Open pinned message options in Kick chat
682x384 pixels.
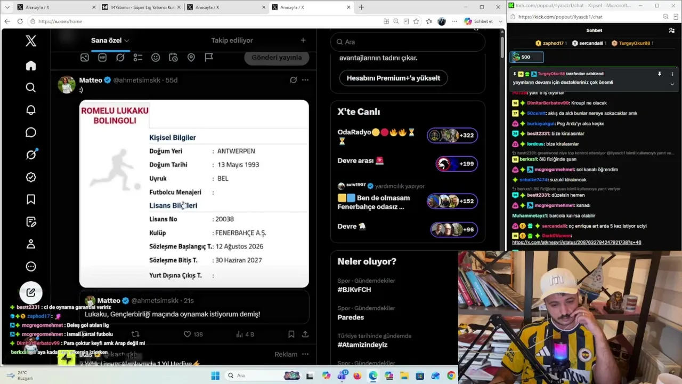[672, 74]
